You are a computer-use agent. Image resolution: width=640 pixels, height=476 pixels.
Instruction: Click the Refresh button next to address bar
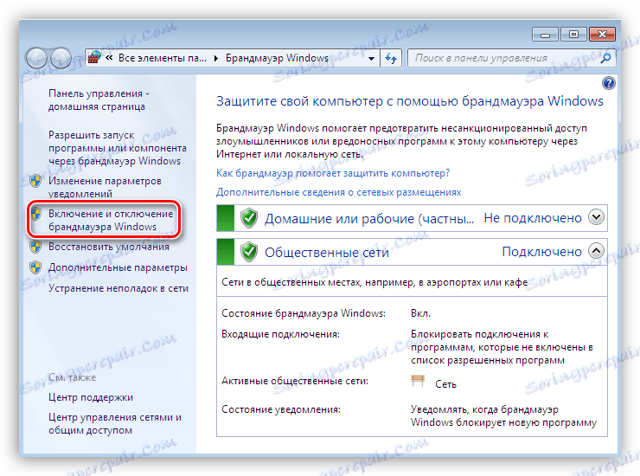(391, 58)
